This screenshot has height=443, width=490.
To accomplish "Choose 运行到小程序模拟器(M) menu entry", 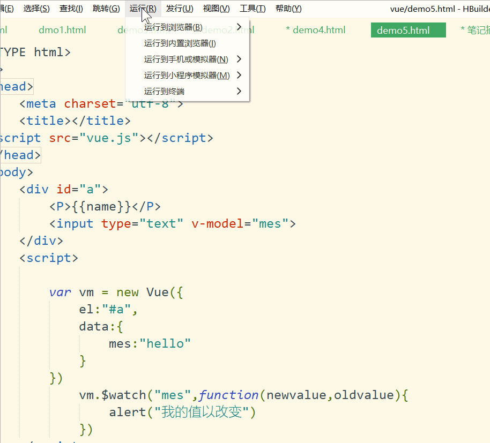I will coord(187,75).
